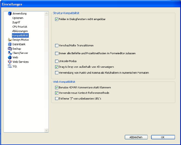Disable Benutze 4DVAR Kommentare statt Klammern
This screenshot has height=145, width=181.
pyautogui.click(x=57, y=88)
